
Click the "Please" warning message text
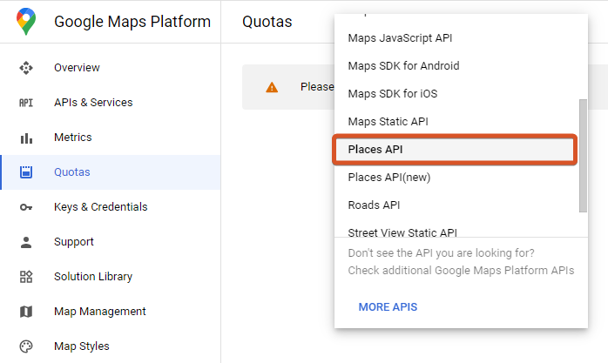317,87
